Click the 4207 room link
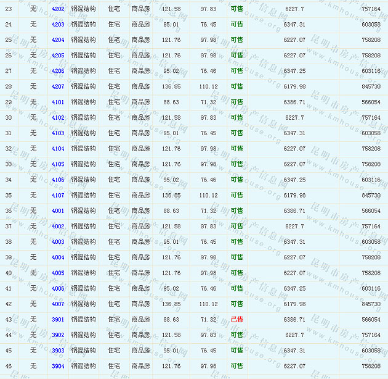388x379 pixels. [x=58, y=86]
